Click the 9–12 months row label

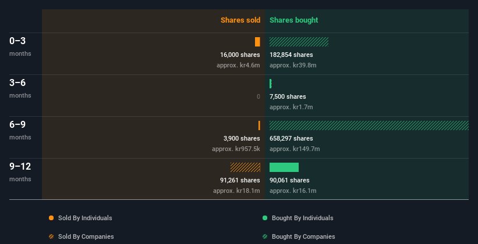coord(20,172)
